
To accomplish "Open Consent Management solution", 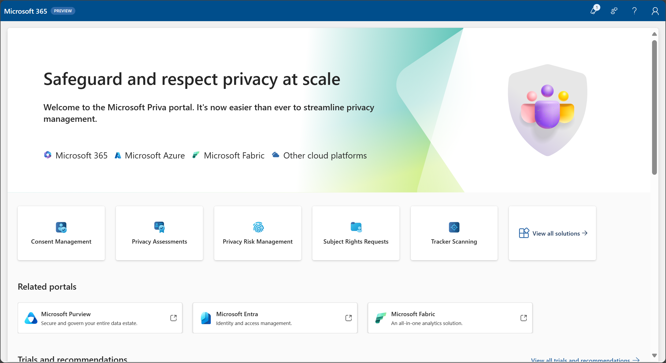I will coord(61,233).
